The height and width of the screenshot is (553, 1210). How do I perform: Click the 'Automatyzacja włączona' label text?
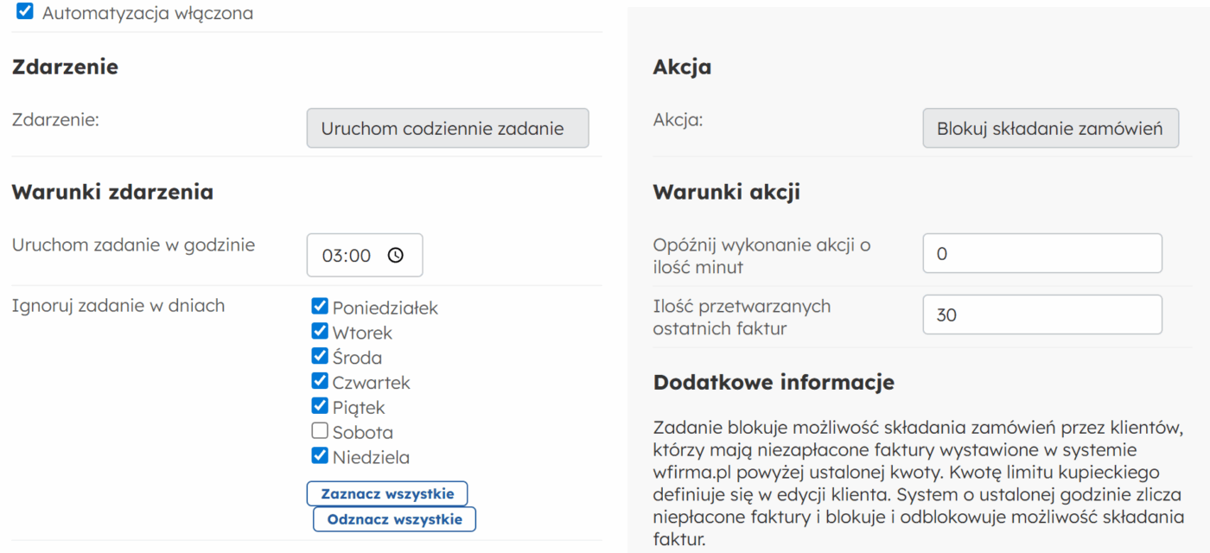pyautogui.click(x=147, y=14)
